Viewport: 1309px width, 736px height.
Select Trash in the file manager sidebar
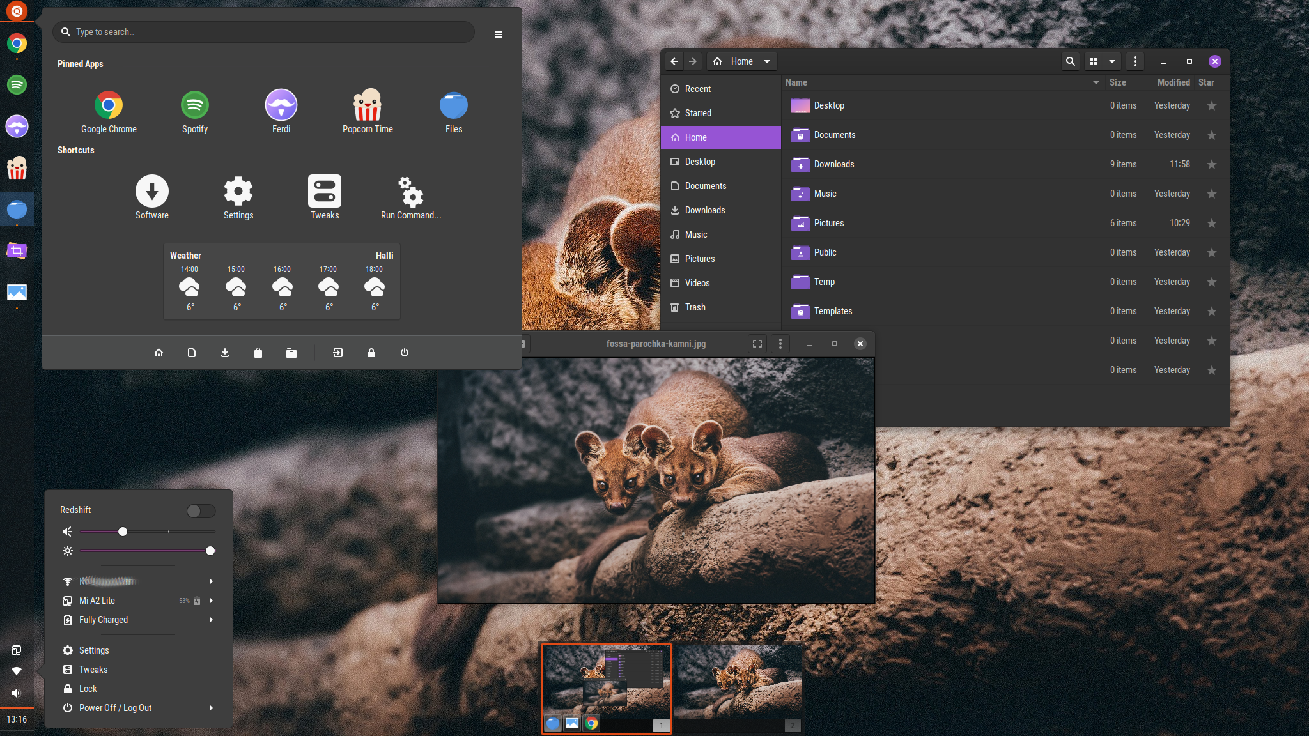695,307
